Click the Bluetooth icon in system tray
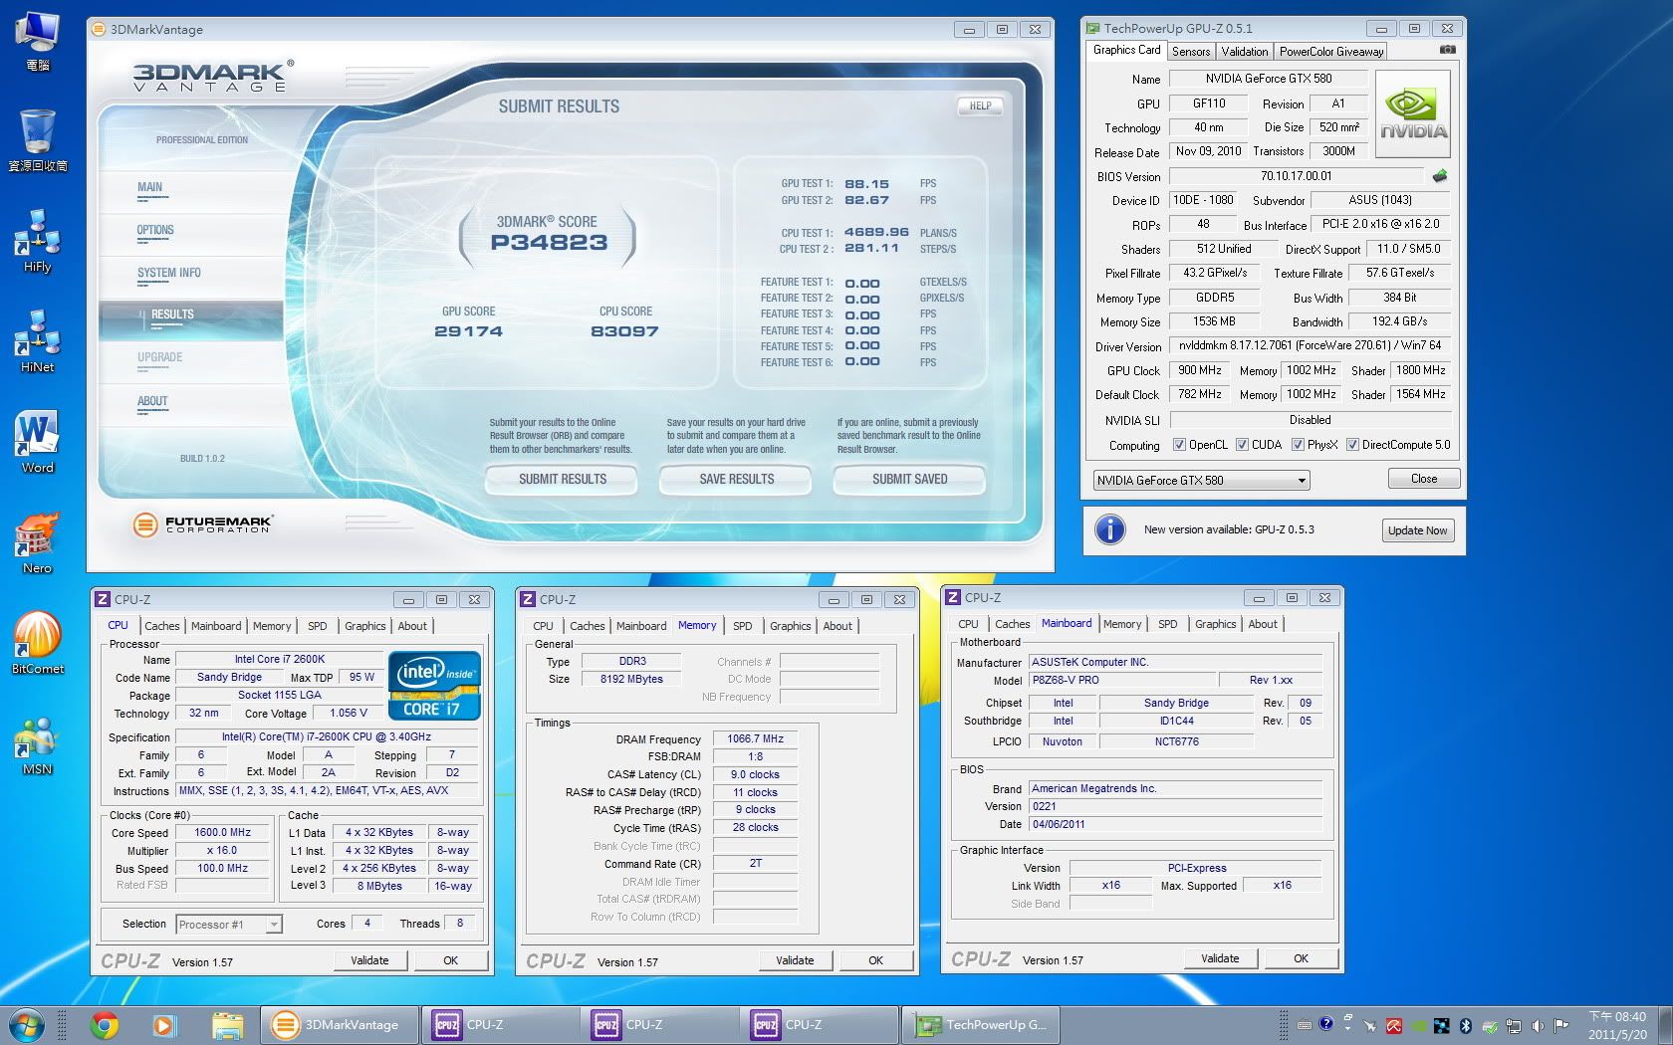This screenshot has height=1045, width=1673. (x=1466, y=1025)
